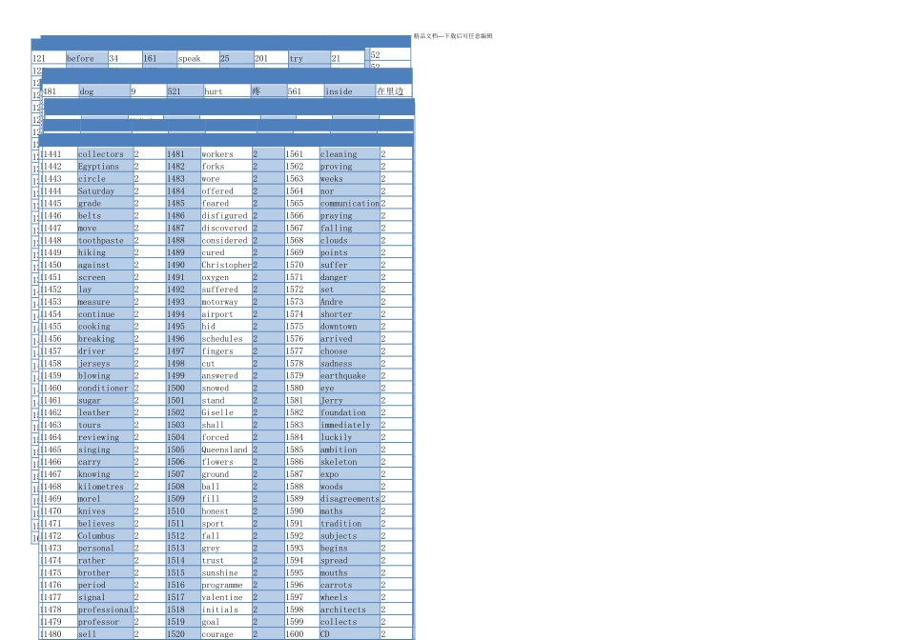Screen dimensions: 906x640
Task: Select the Chinese text '在里边'
Action: [x=390, y=91]
